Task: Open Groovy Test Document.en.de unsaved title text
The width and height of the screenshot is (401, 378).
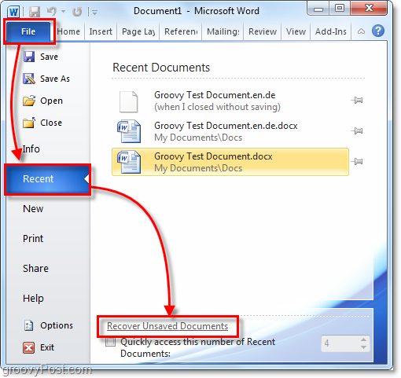Action: (x=215, y=95)
